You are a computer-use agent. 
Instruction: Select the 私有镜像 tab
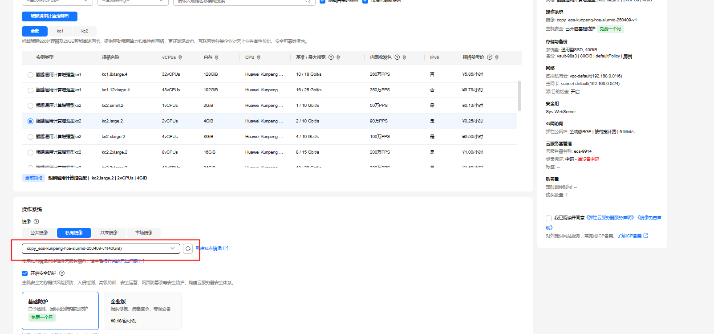[74, 233]
